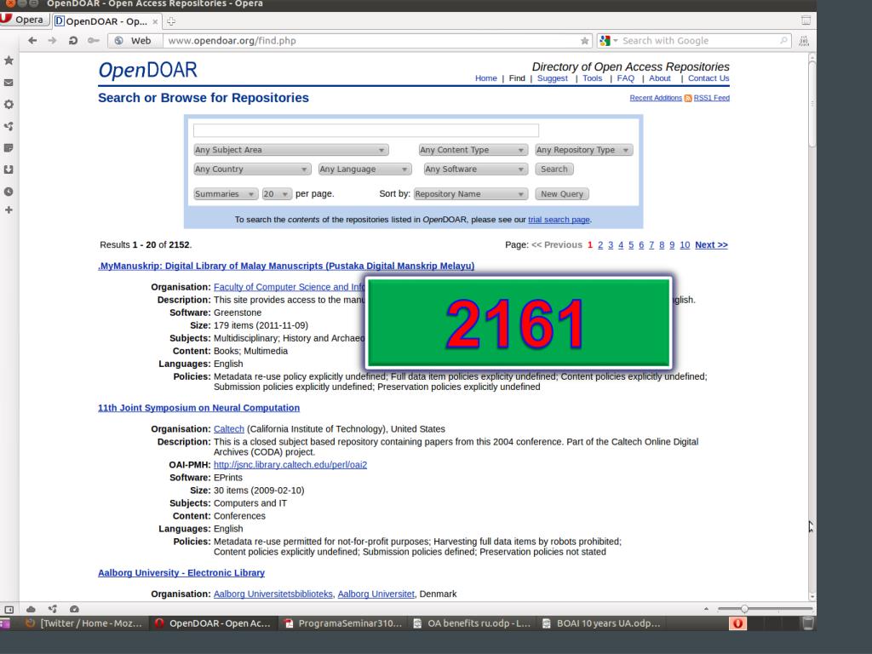Open the Sort by Repository Name dropdown
The width and height of the screenshot is (872, 654).
pyautogui.click(x=470, y=194)
